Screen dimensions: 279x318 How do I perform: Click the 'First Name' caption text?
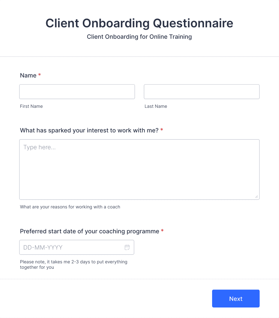31,106
